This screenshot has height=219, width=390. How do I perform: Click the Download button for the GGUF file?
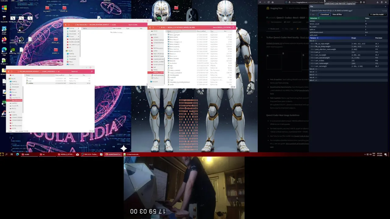click(324, 14)
